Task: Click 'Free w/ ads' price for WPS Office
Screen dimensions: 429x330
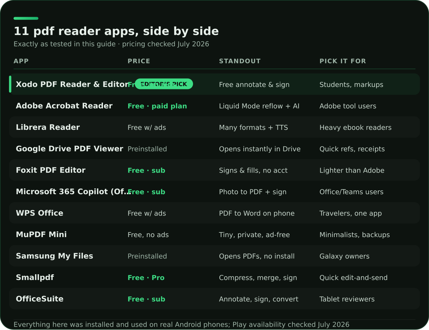Action: pyautogui.click(x=147, y=213)
